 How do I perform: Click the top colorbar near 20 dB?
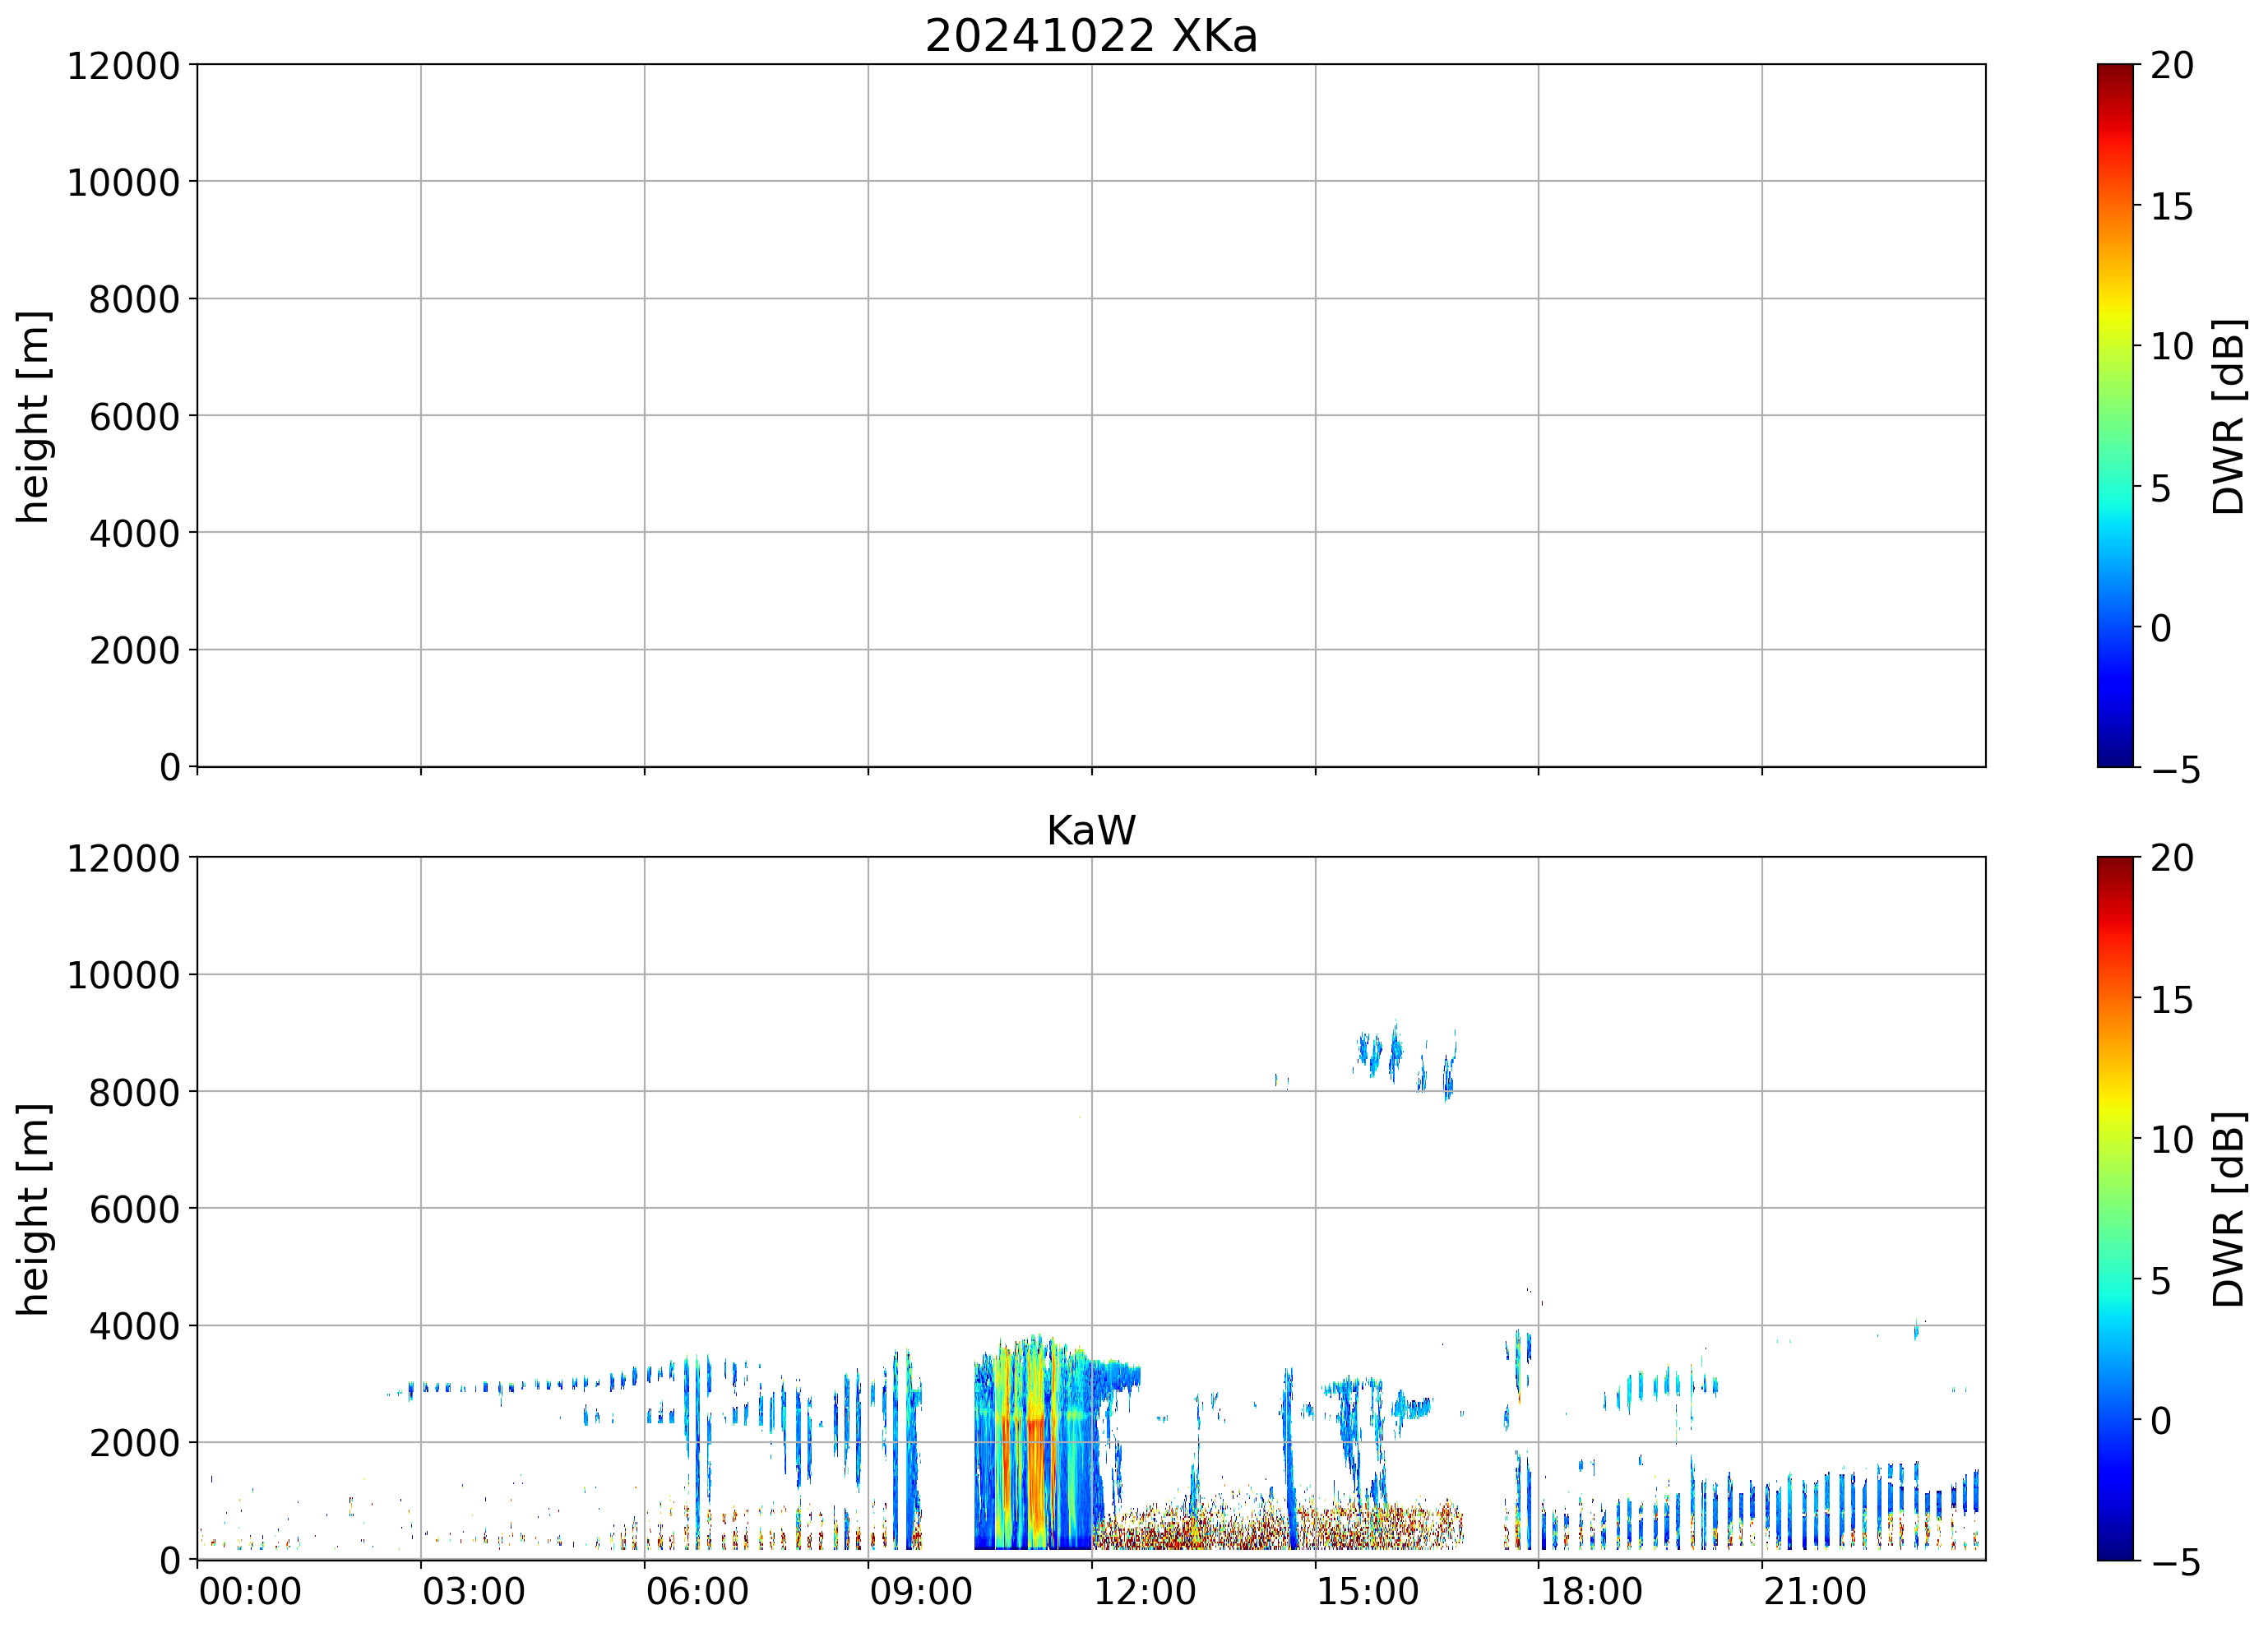(x=2115, y=72)
